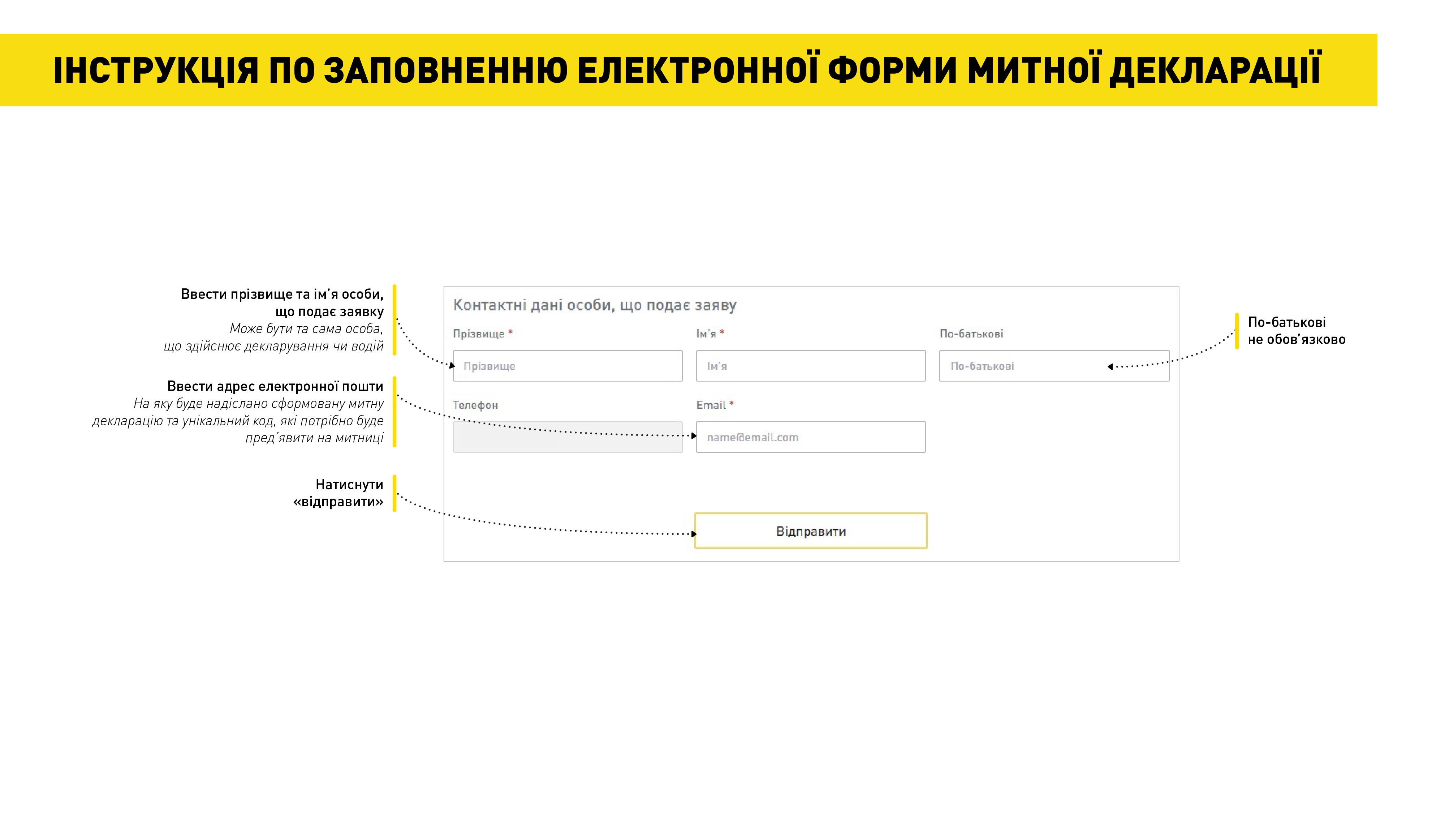
Task: Click the Ім'я * field label
Action: click(x=710, y=334)
